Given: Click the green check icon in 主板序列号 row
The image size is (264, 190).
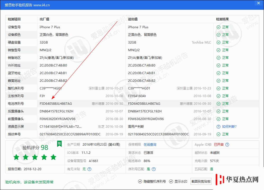Looking at the screenshot, I should 219,96.
